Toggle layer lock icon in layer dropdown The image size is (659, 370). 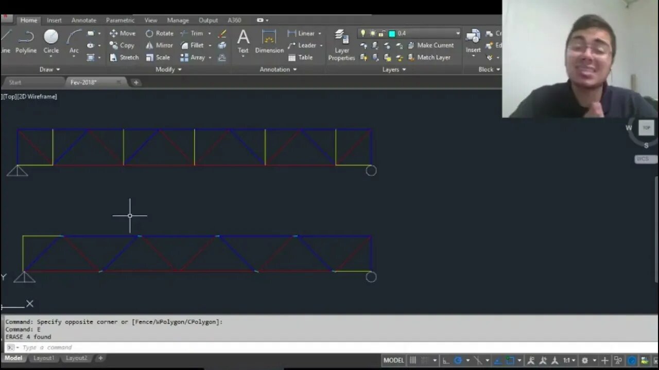[x=381, y=33]
